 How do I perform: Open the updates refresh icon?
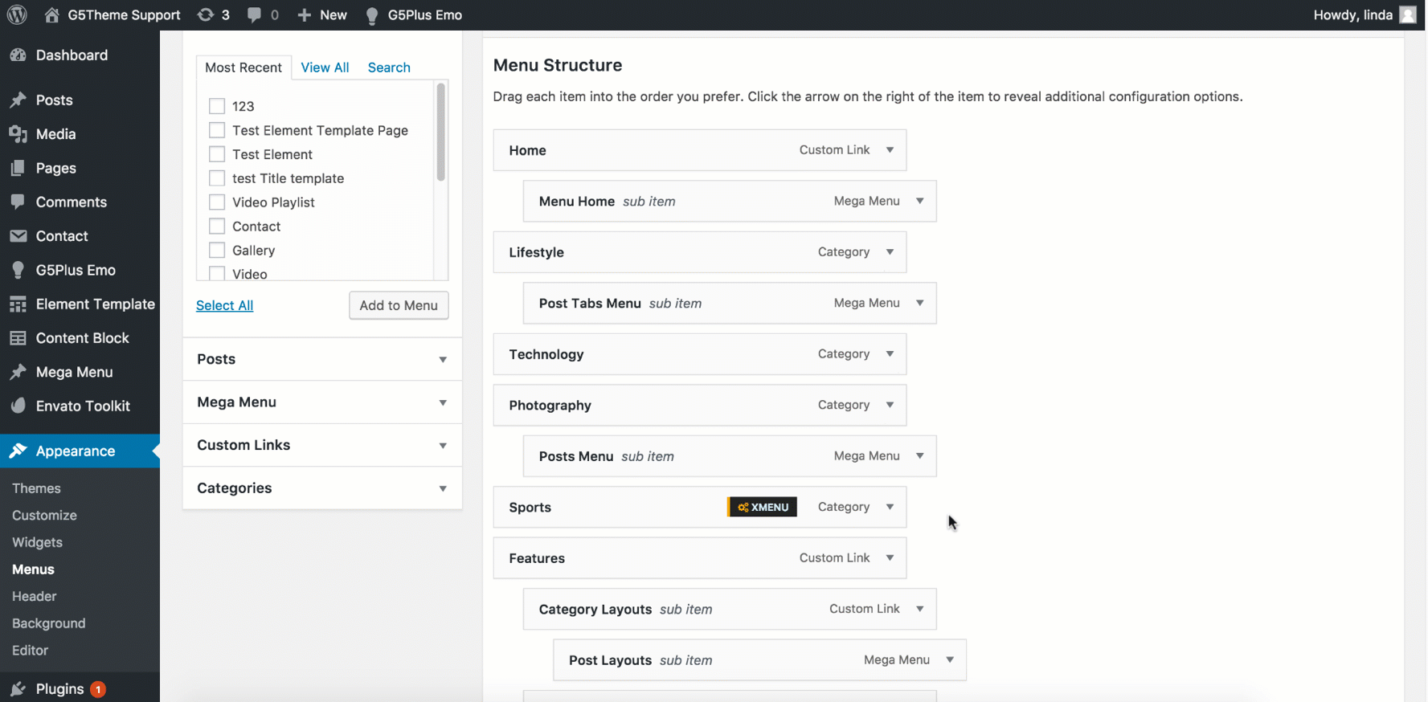[206, 14]
